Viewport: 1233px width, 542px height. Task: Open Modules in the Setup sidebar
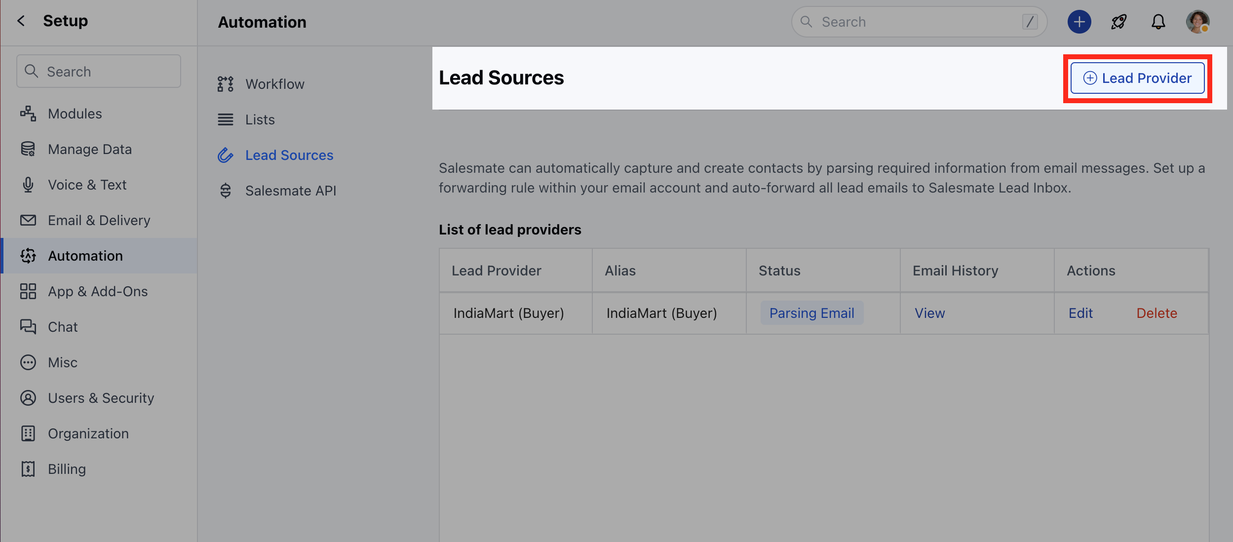75,114
